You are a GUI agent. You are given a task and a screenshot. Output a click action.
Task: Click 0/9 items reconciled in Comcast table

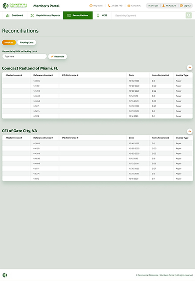(154, 96)
